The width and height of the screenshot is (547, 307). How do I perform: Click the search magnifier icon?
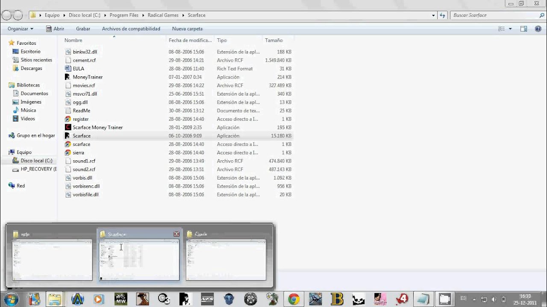[x=542, y=15]
